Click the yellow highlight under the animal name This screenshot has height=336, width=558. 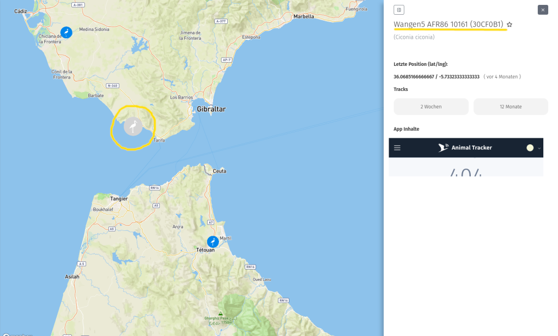[x=450, y=30]
